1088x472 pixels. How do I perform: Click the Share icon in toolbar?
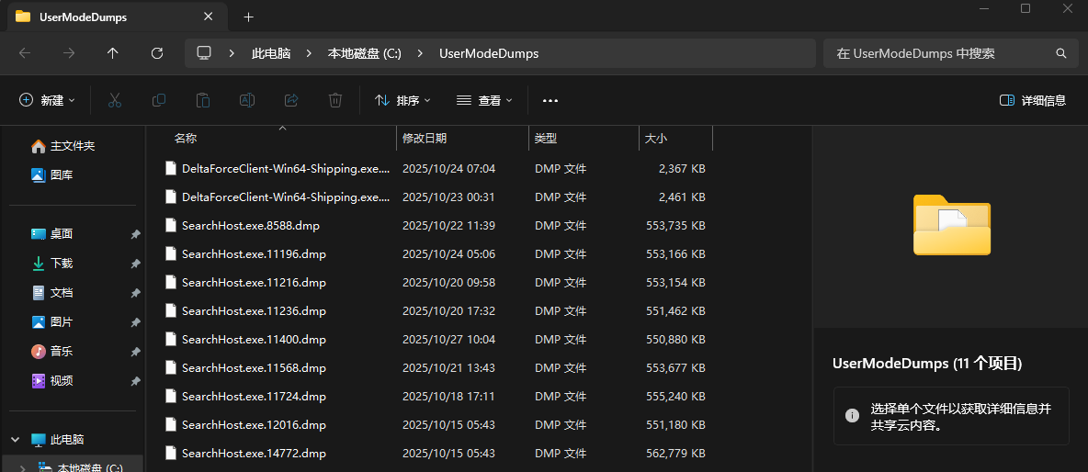pos(290,100)
